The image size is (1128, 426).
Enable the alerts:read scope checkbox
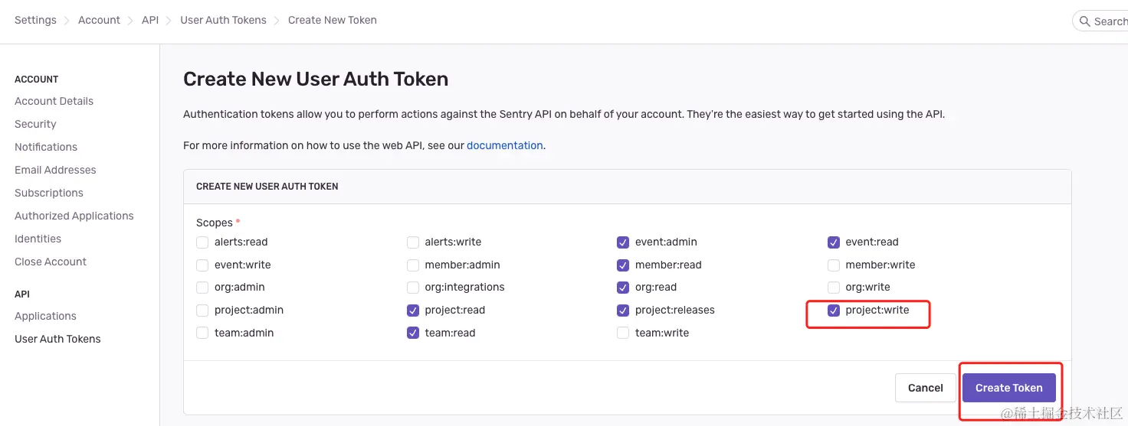coord(202,242)
